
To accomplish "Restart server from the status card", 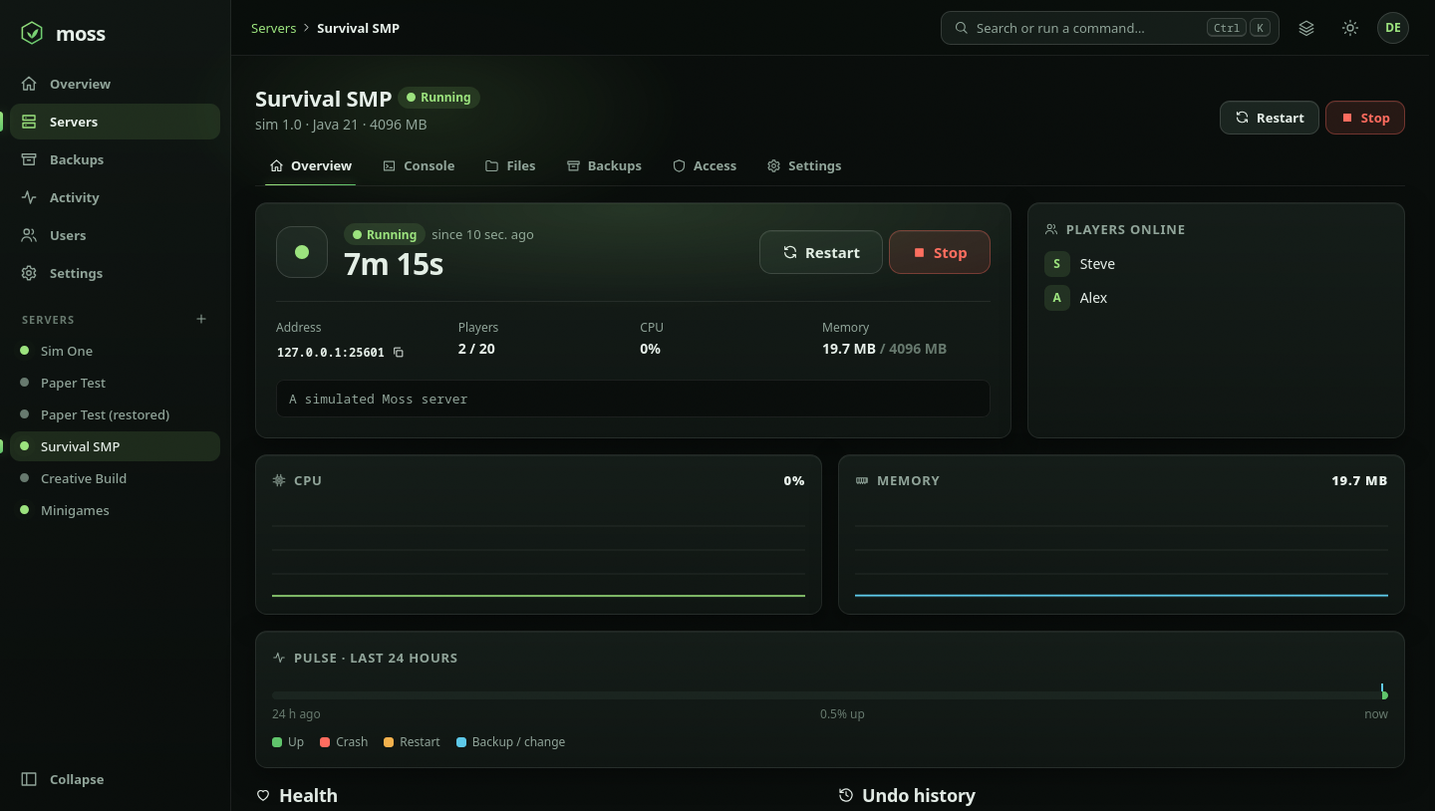I will tap(821, 252).
